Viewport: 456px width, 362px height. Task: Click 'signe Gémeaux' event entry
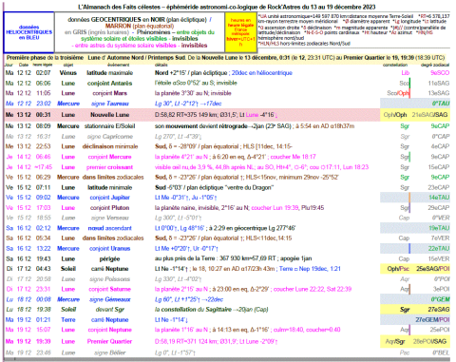tap(109, 299)
